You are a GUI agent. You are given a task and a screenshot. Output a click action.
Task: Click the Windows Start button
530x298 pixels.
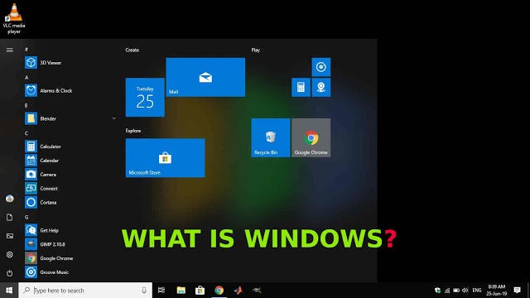tap(9, 291)
